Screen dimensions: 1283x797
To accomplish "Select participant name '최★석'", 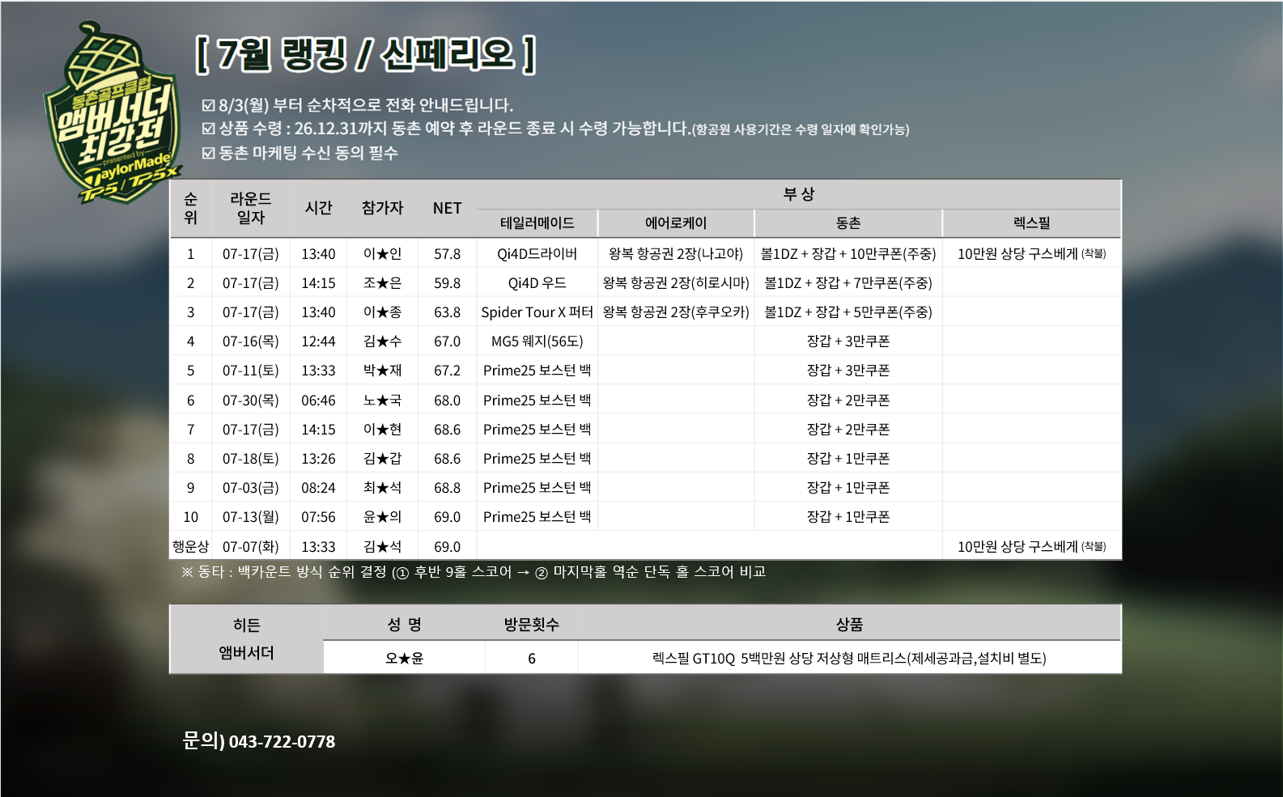I will coord(382,488).
